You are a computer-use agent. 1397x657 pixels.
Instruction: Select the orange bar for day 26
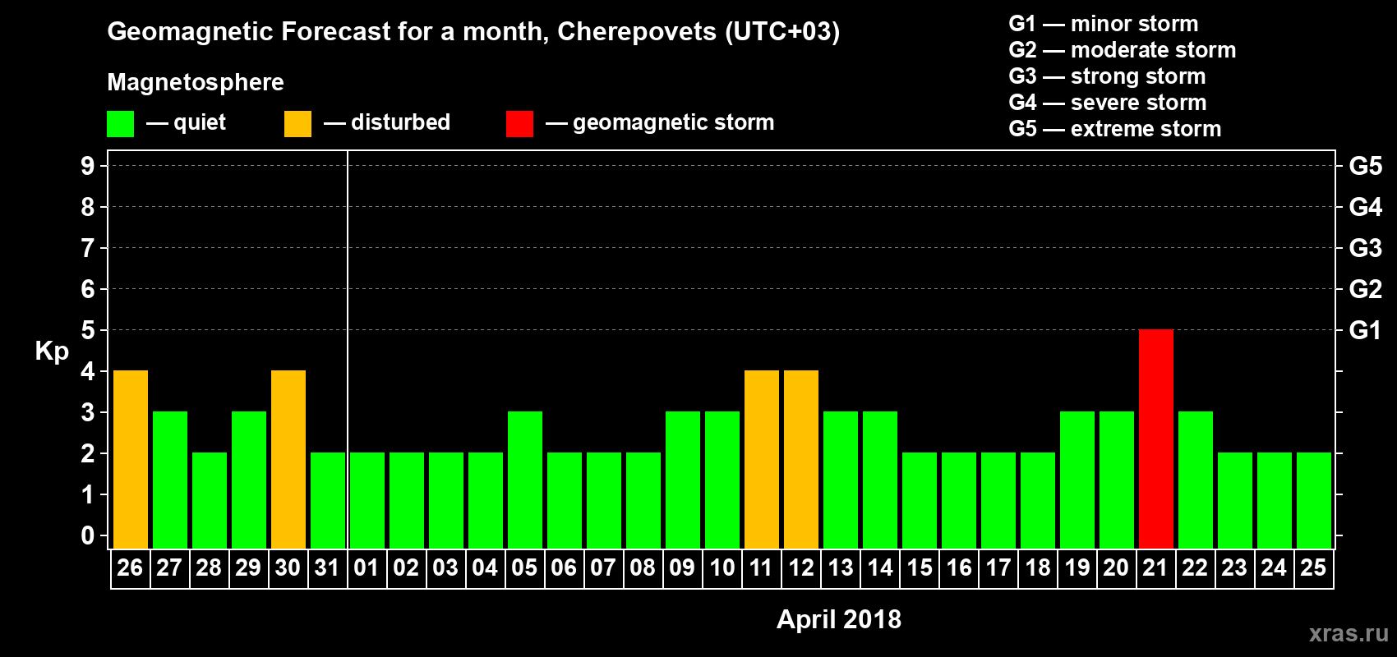(x=131, y=459)
